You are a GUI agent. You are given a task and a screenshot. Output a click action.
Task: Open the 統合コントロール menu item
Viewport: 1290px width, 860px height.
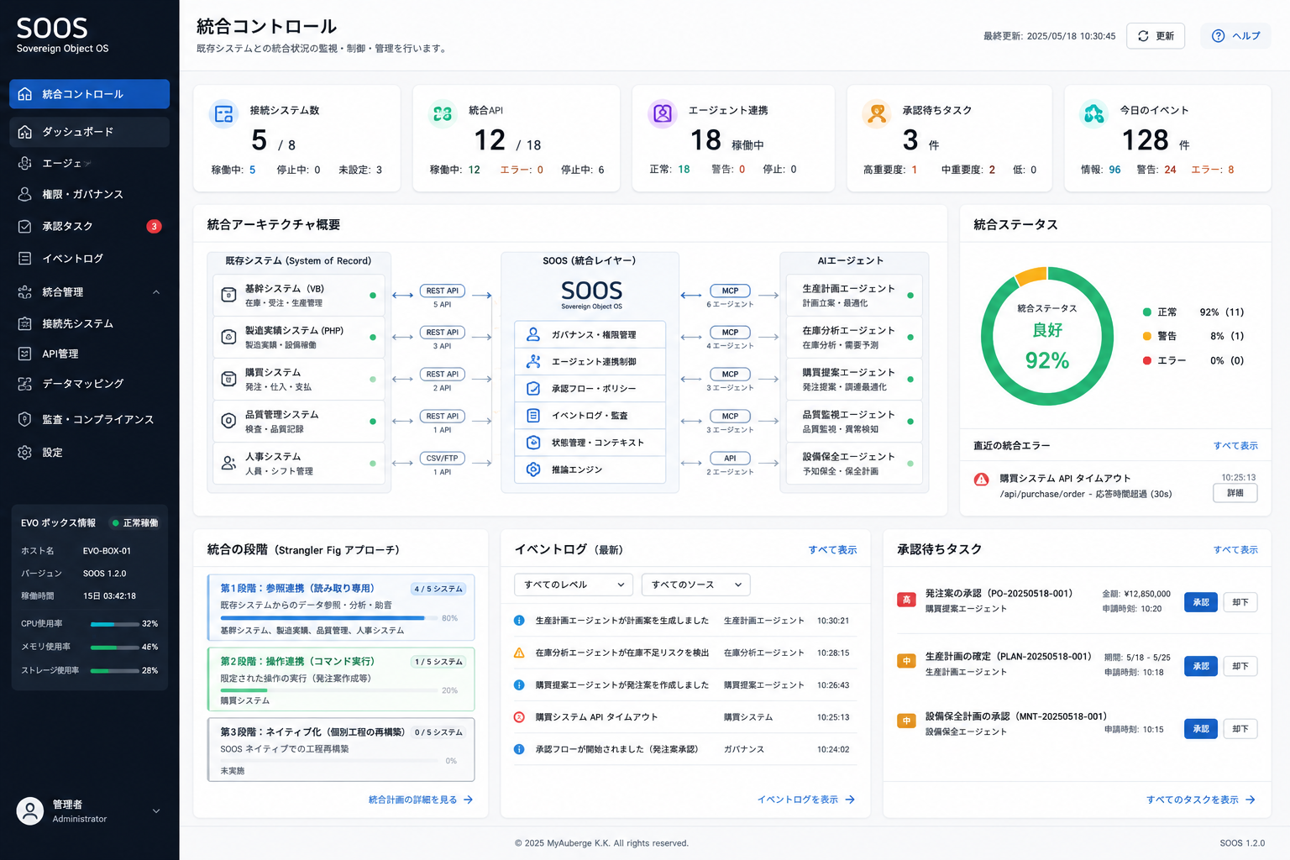pos(89,94)
